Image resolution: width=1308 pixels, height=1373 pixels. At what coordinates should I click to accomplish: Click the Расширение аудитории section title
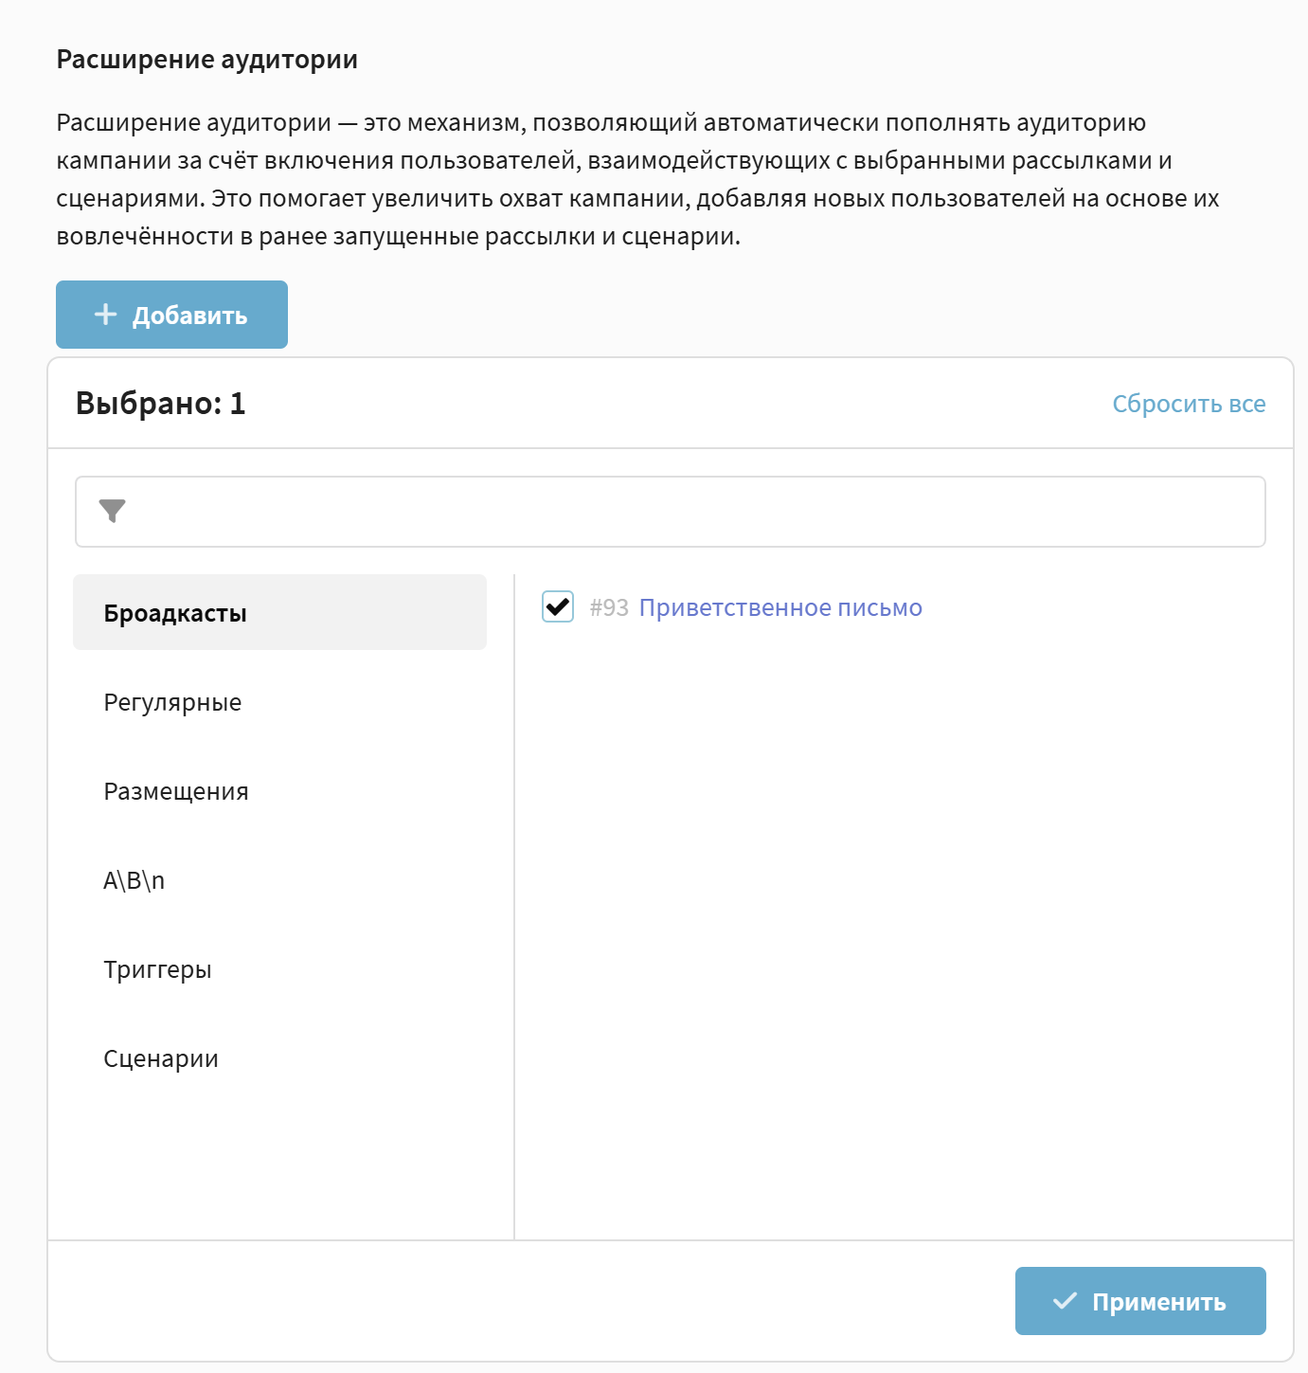click(207, 59)
